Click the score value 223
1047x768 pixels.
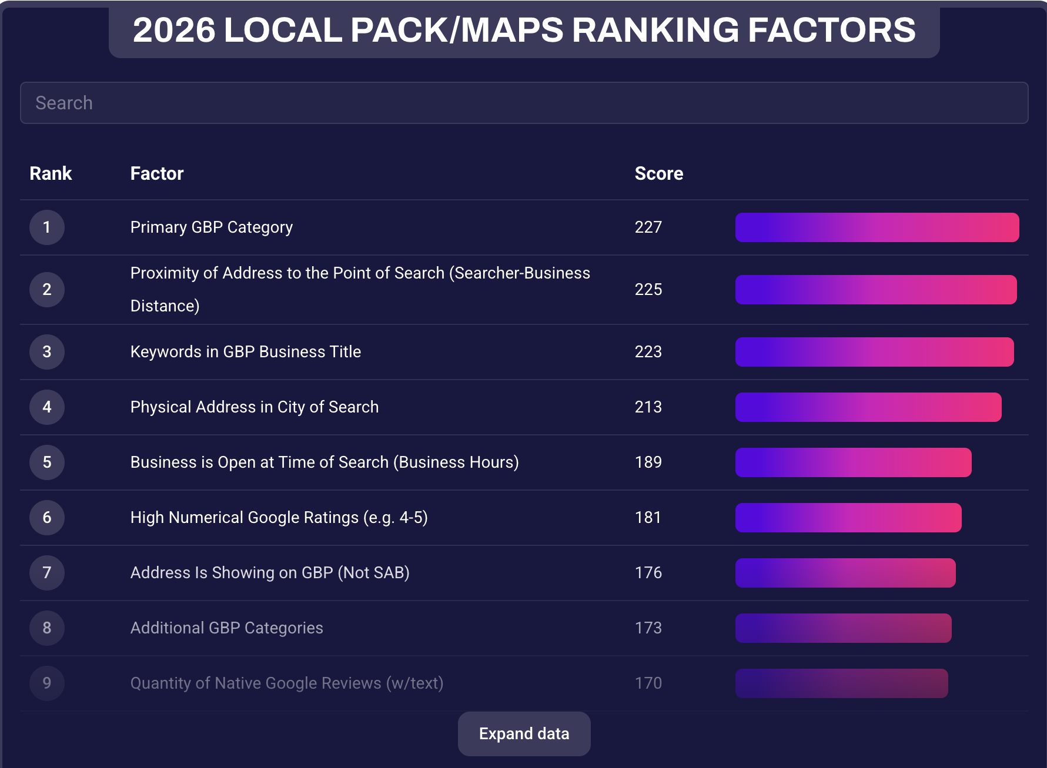point(648,352)
